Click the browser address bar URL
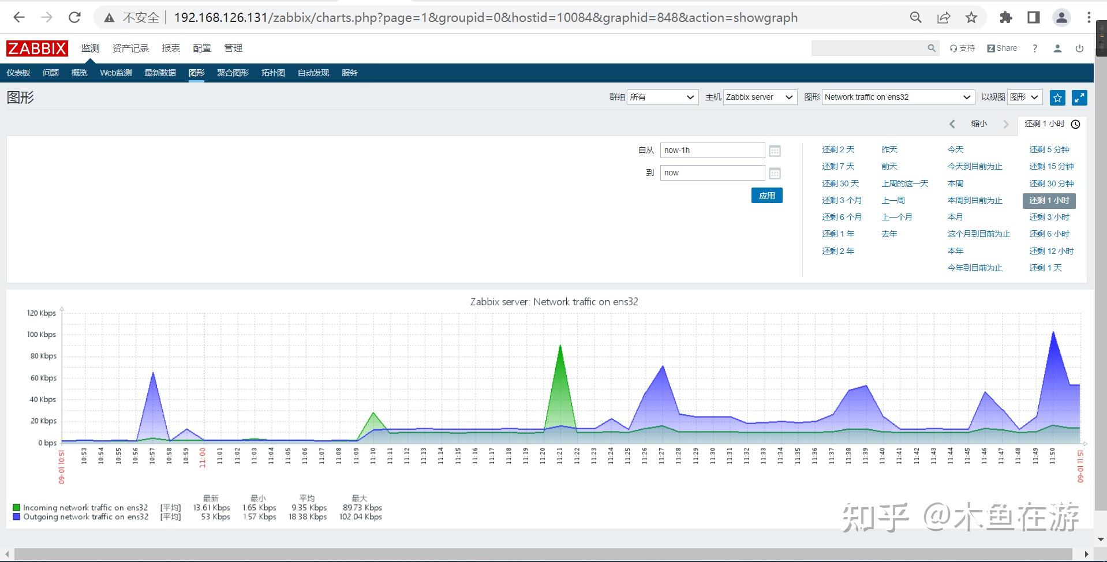1107x562 pixels. [x=485, y=18]
